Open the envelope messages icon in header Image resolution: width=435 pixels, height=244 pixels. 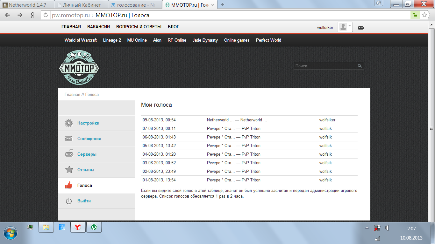click(361, 27)
